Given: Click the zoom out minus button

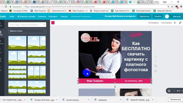Looking at the screenshot, I should tap(174, 91).
